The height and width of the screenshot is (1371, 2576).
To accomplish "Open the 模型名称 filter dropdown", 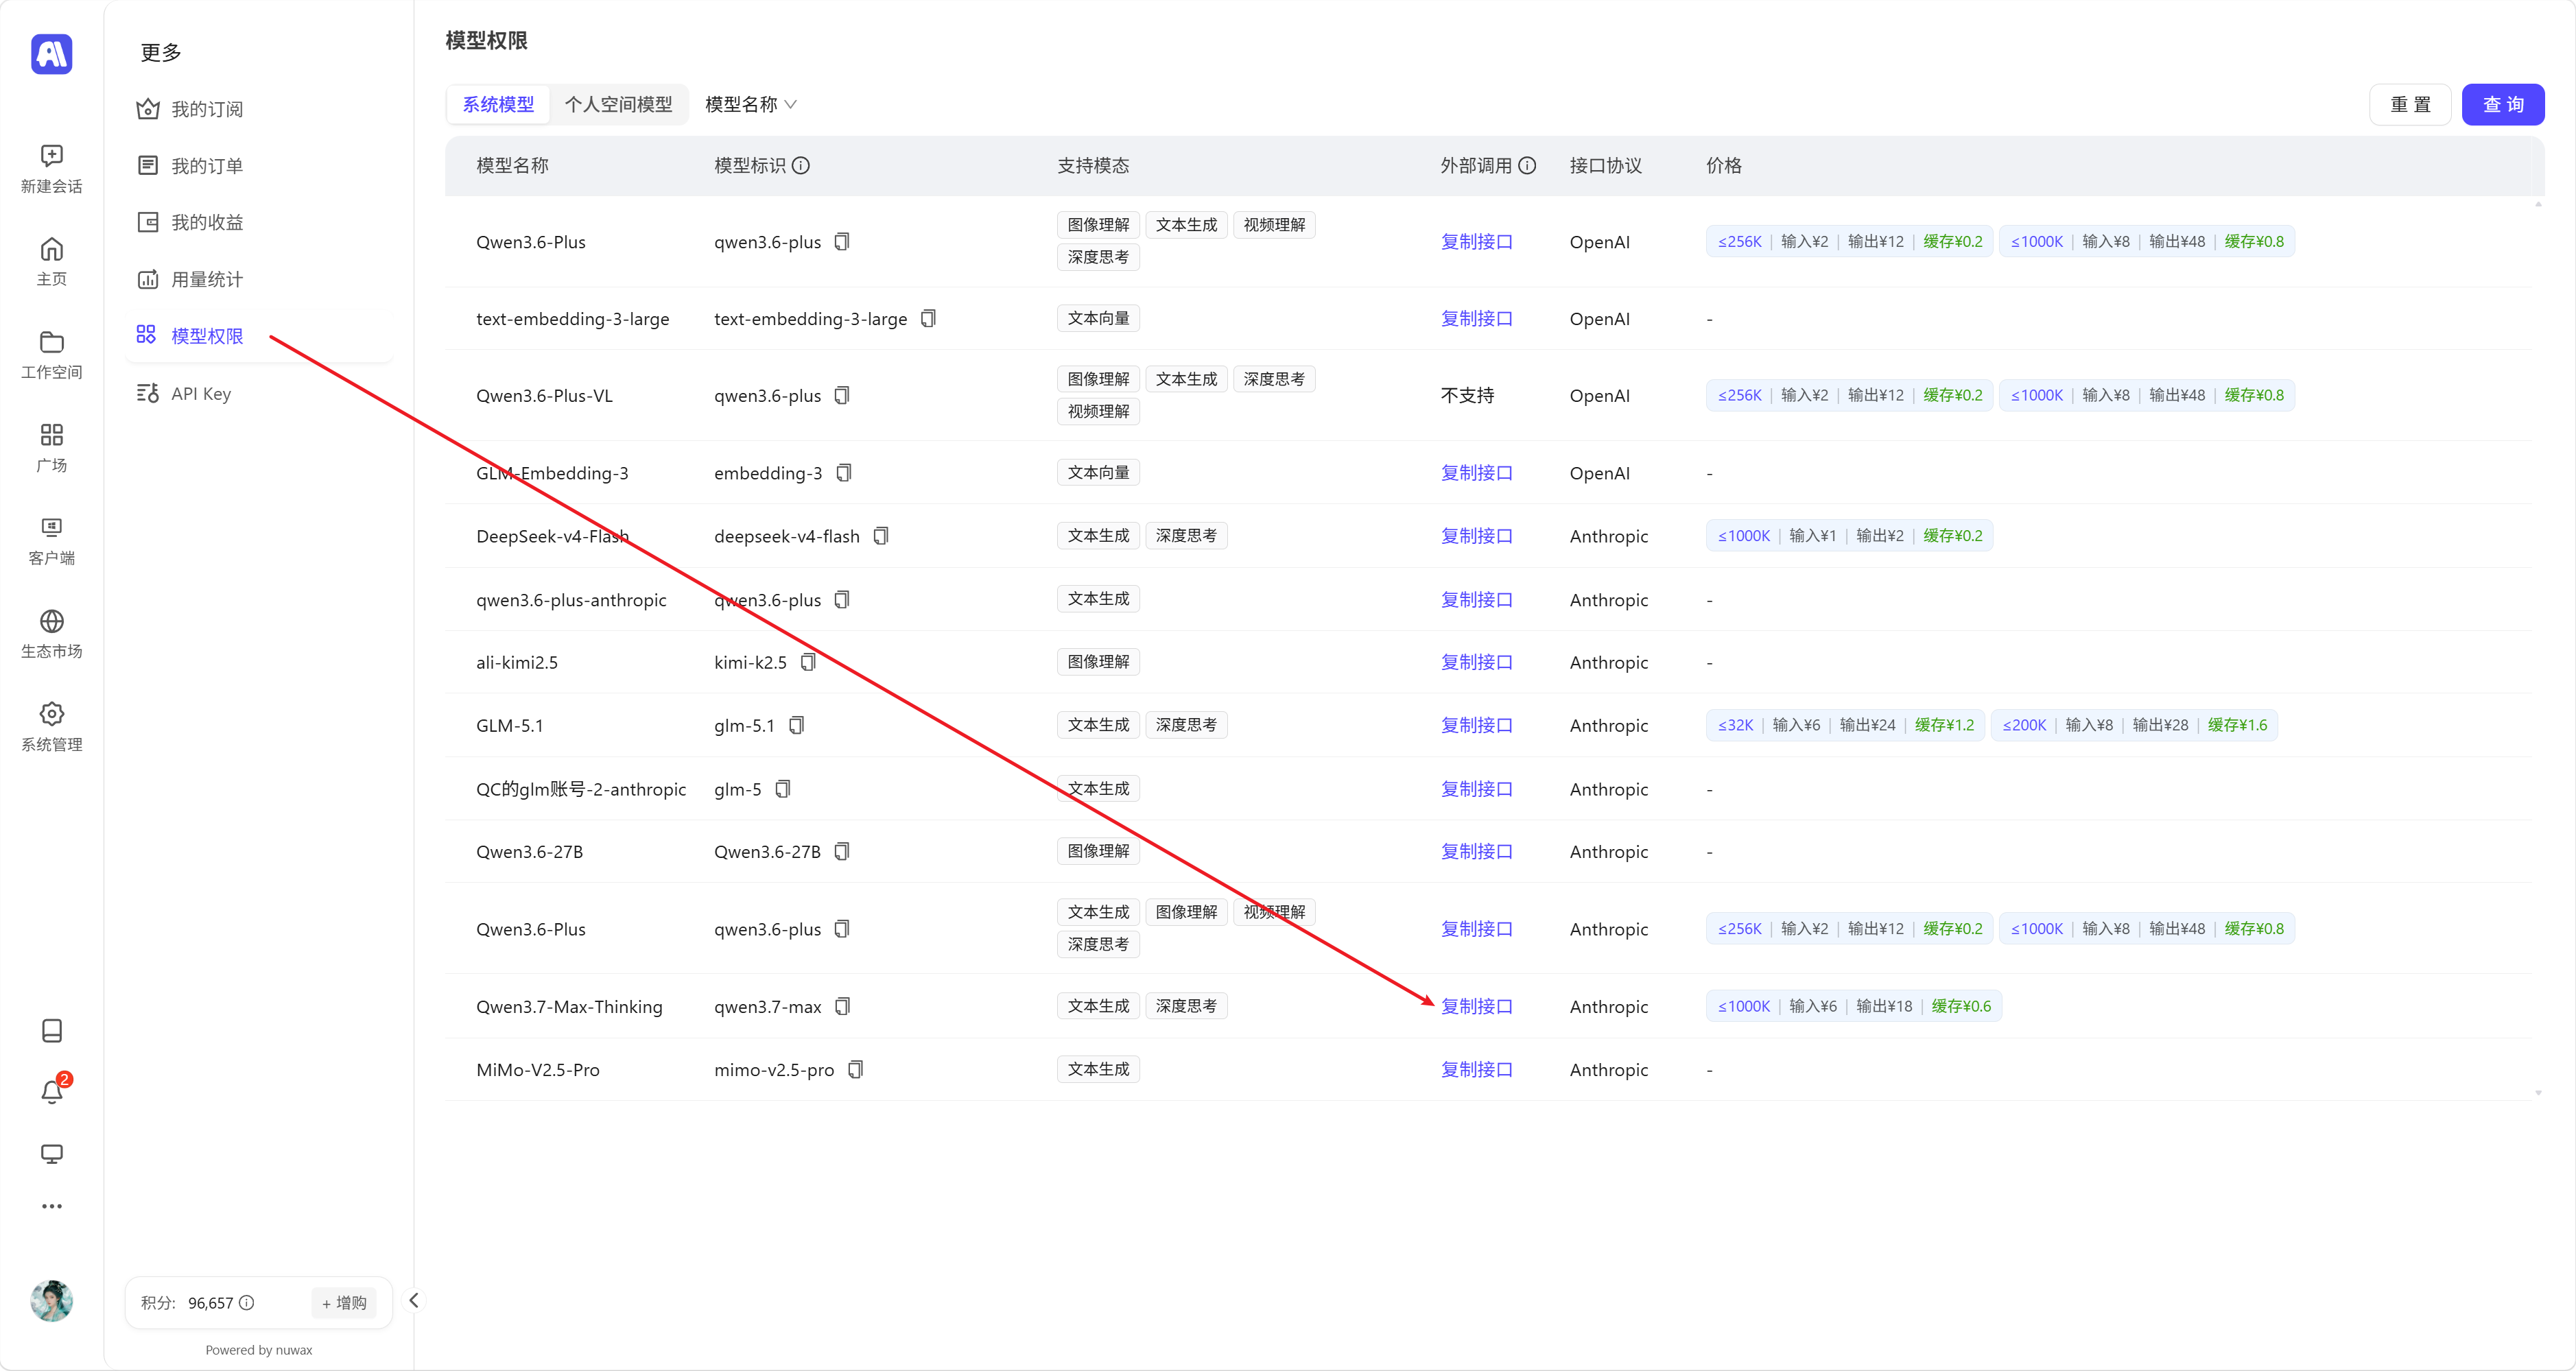I will [x=751, y=104].
